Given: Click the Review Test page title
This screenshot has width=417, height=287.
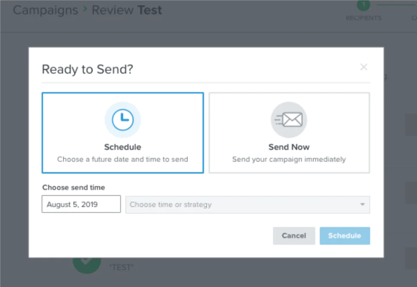Looking at the screenshot, I should pyautogui.click(x=127, y=10).
